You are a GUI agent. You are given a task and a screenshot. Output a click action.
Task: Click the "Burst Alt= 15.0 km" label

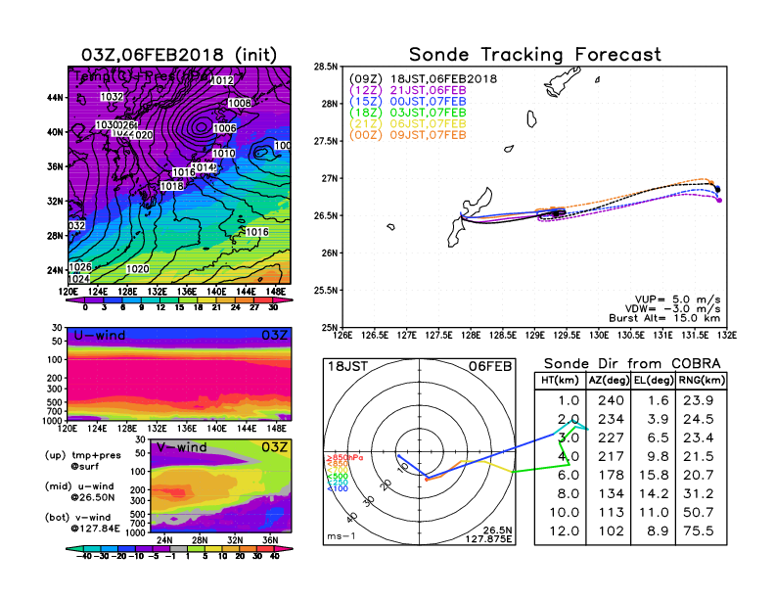point(664,318)
